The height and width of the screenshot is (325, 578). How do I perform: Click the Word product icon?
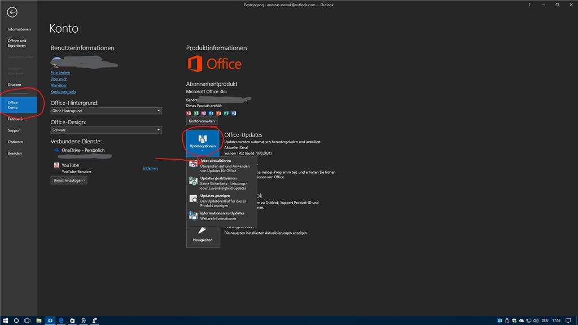(x=234, y=113)
